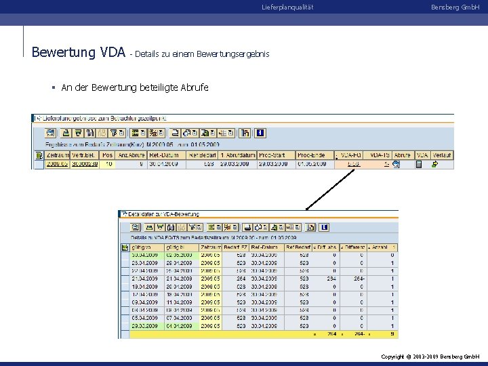Viewport: 488px width, 366px height.
Task: Click Total sum icon in Lieferplanergebnisse toolbar
Action: (135, 133)
